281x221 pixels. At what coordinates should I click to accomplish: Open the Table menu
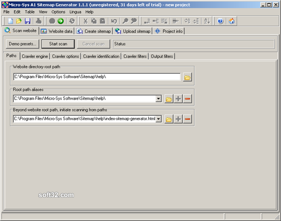[x=30, y=12]
